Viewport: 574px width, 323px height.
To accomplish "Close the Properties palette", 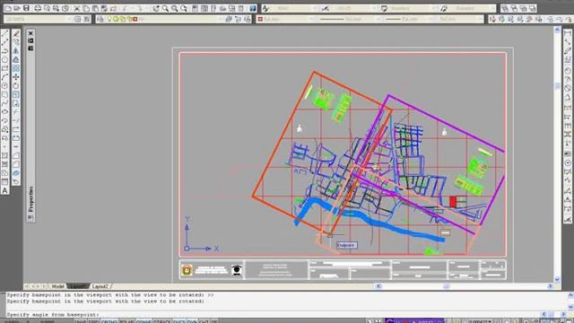I will point(30,33).
